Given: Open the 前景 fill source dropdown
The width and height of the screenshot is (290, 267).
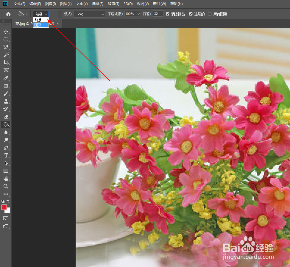Looking at the screenshot, I should coord(41,14).
